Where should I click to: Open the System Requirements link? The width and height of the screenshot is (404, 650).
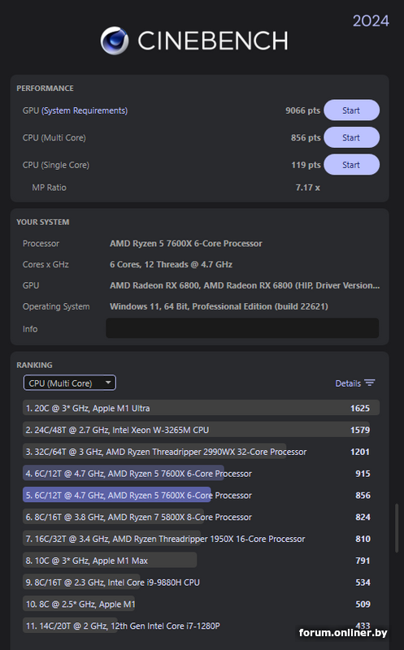[85, 110]
